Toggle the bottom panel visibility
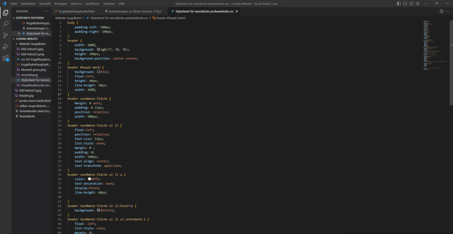The width and height of the screenshot is (453, 234). [405, 4]
